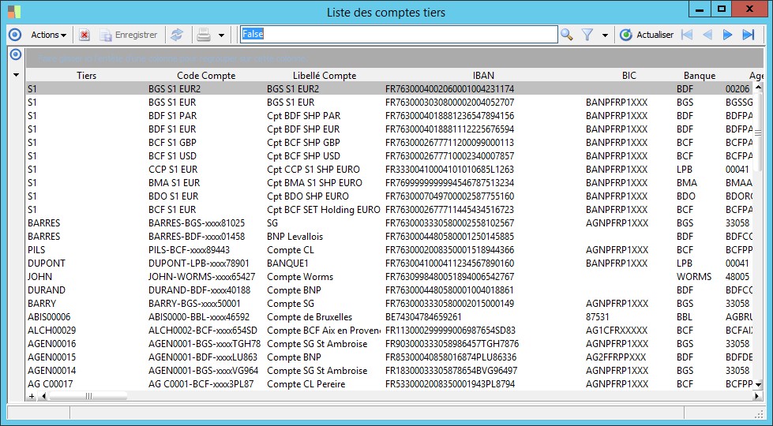
Task: Select the Cpt BMA S1 SHP EURO cell
Action: [325, 183]
